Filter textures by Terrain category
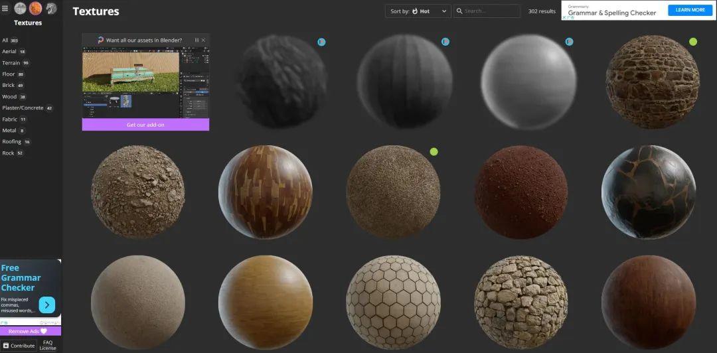717x353 pixels. coord(11,63)
